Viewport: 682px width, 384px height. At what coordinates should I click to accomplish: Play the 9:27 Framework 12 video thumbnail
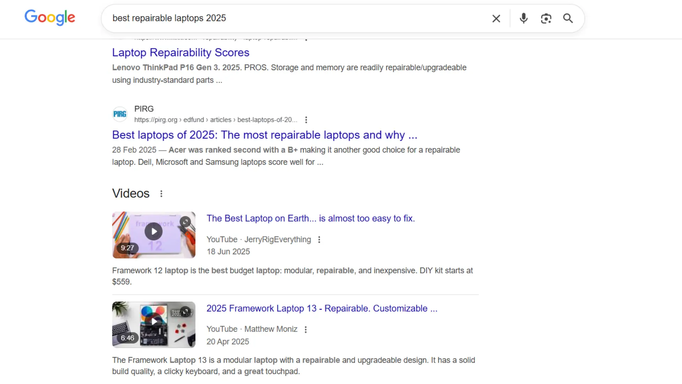[x=153, y=232]
